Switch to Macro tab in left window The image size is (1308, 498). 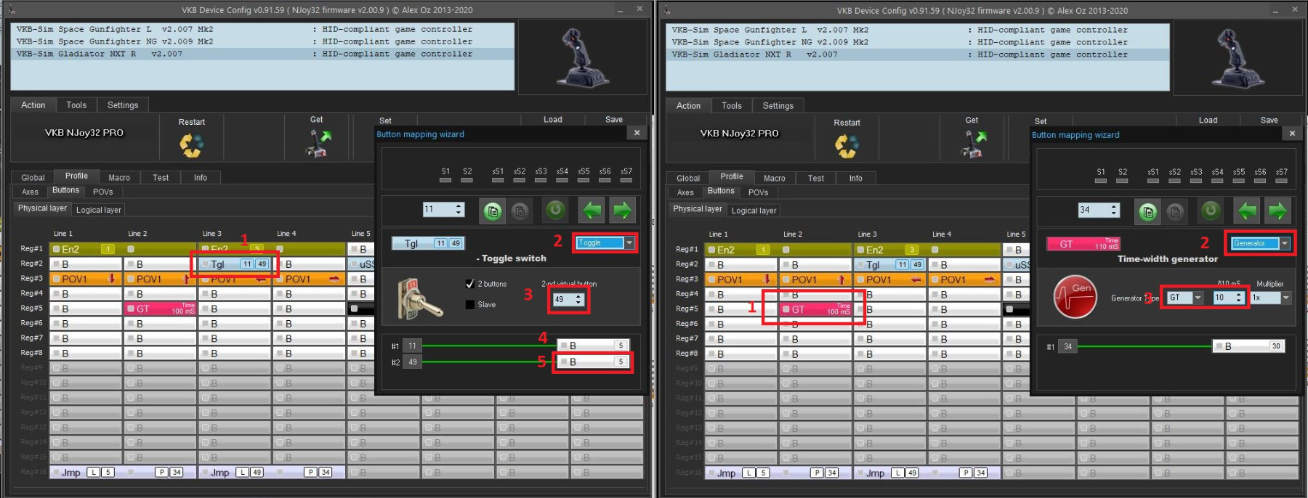[119, 178]
